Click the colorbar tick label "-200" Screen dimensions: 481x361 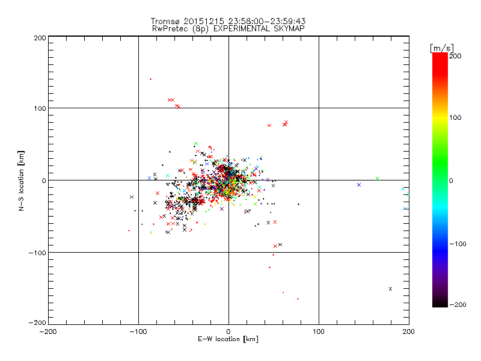[458, 304]
